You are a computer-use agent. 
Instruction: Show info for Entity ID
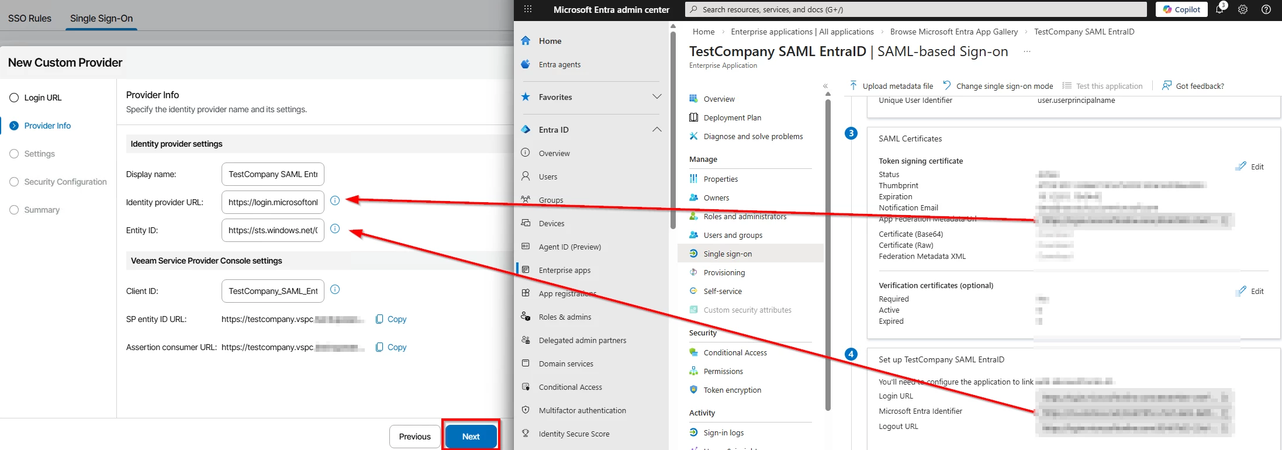(335, 229)
